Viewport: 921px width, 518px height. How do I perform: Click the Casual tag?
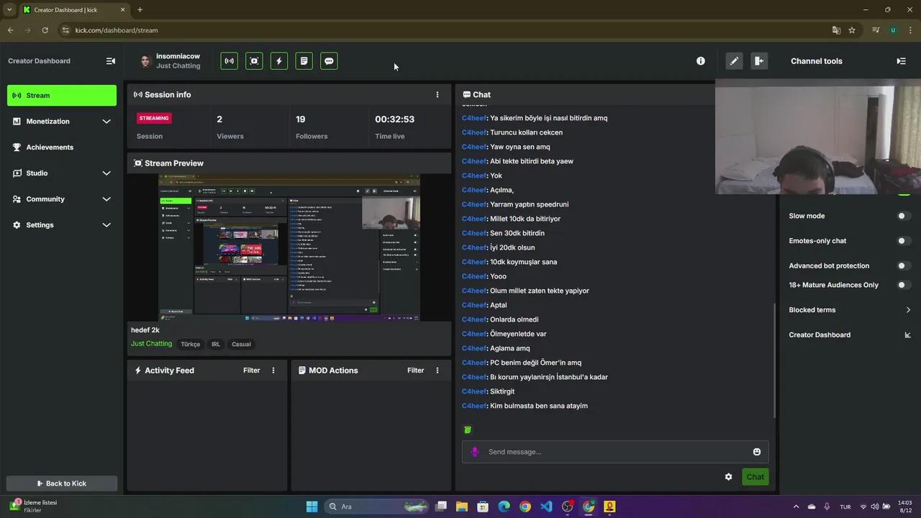pyautogui.click(x=241, y=344)
